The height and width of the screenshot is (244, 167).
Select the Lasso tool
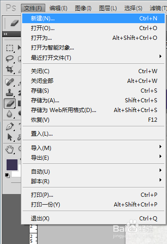[x=10, y=59]
